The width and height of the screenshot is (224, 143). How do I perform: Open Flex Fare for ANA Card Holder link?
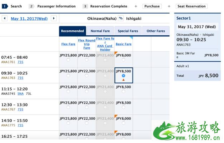[x=105, y=44]
